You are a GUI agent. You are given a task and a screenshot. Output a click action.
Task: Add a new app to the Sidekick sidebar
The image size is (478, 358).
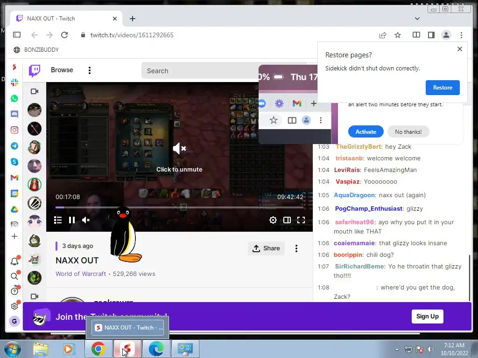(14, 236)
